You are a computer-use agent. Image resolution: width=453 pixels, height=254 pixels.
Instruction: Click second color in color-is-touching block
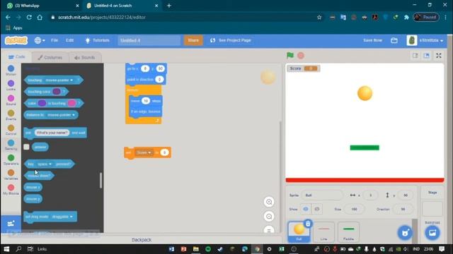point(71,103)
